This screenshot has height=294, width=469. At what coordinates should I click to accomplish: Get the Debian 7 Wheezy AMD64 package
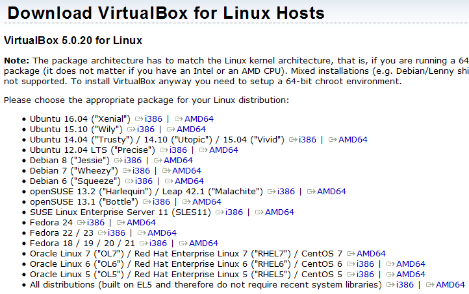186,171
